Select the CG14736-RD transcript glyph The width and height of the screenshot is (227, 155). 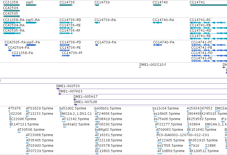[x=66, y=23]
